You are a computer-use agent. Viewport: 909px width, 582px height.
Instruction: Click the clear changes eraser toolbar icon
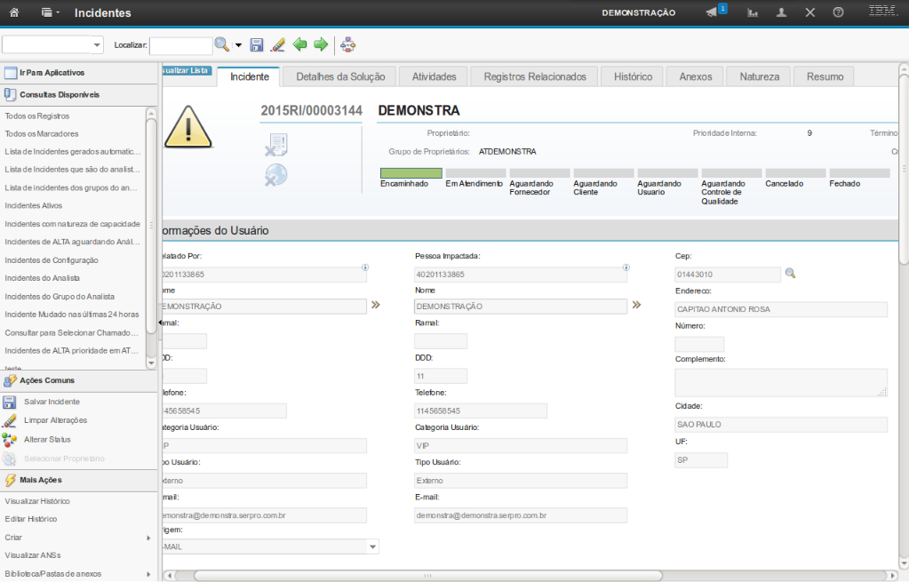[277, 44]
